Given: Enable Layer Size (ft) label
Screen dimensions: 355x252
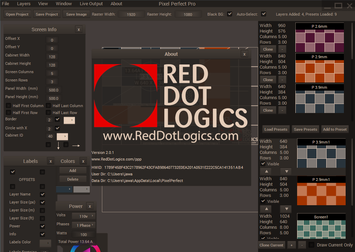Looking at the screenshot, I should click(42, 218).
